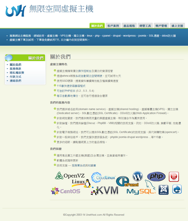Viewport: 188px width, 221px height.
Task: Click the Drupal logo icon
Action: [x=177, y=189]
